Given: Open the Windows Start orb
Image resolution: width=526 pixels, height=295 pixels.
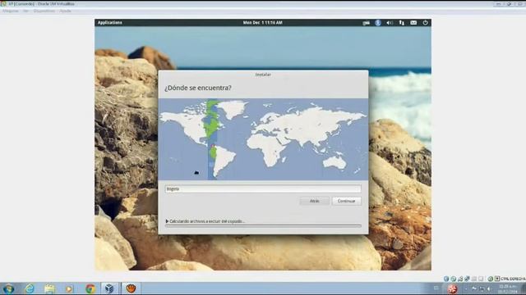Looking at the screenshot, I should (8, 288).
